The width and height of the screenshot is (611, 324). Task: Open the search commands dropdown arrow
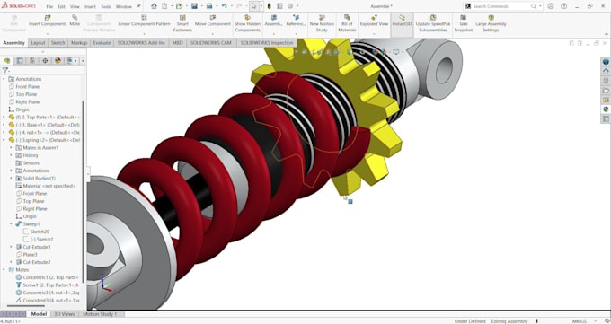coord(541,6)
